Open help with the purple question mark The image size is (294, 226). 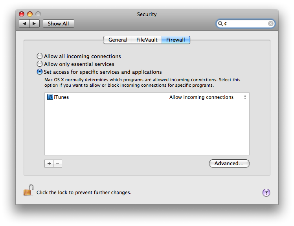266,193
